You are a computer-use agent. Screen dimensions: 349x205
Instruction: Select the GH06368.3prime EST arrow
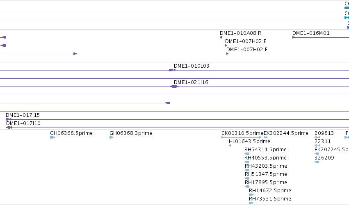(x=111, y=137)
